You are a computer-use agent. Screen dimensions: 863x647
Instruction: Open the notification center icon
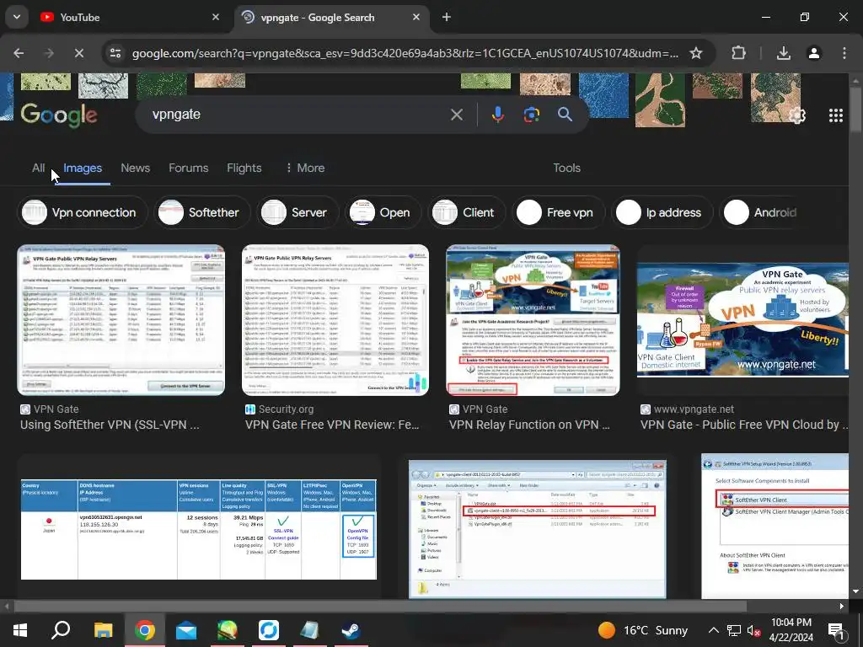click(x=836, y=630)
